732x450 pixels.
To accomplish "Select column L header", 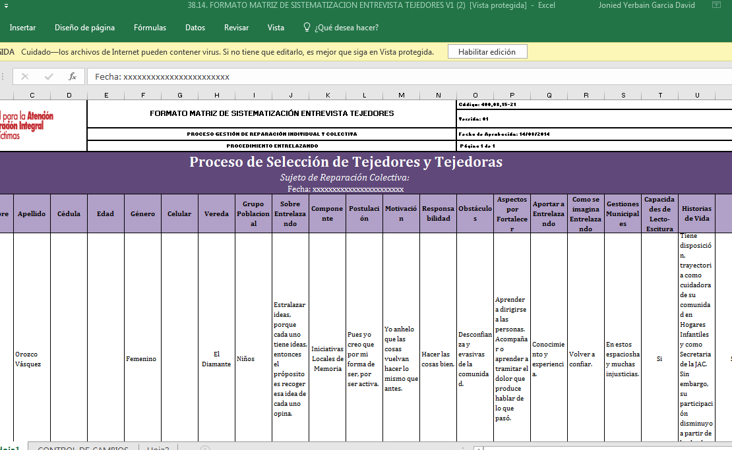I will coord(365,95).
